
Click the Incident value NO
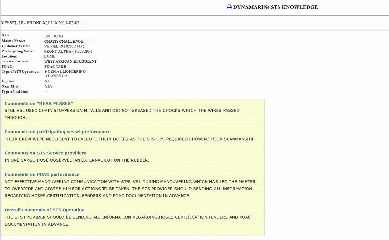[x=47, y=81]
